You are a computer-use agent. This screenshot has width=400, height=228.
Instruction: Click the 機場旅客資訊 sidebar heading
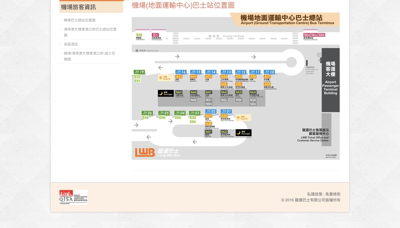[79, 7]
